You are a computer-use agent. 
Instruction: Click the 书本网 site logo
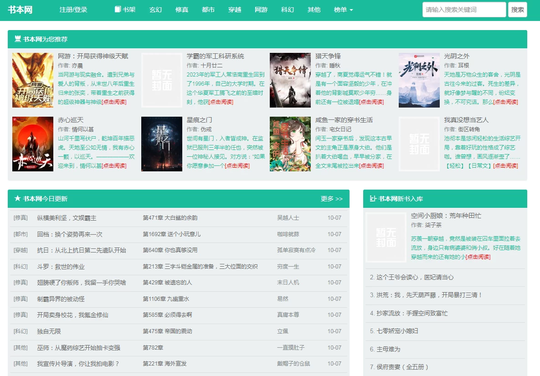[20, 10]
